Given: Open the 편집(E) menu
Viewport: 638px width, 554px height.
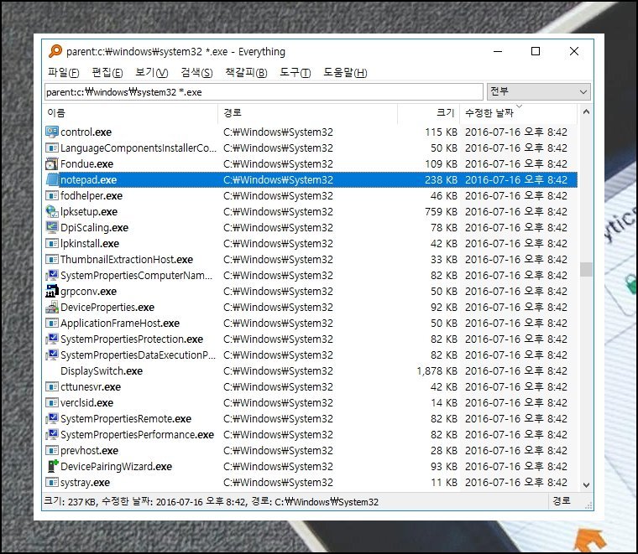Looking at the screenshot, I should point(107,73).
